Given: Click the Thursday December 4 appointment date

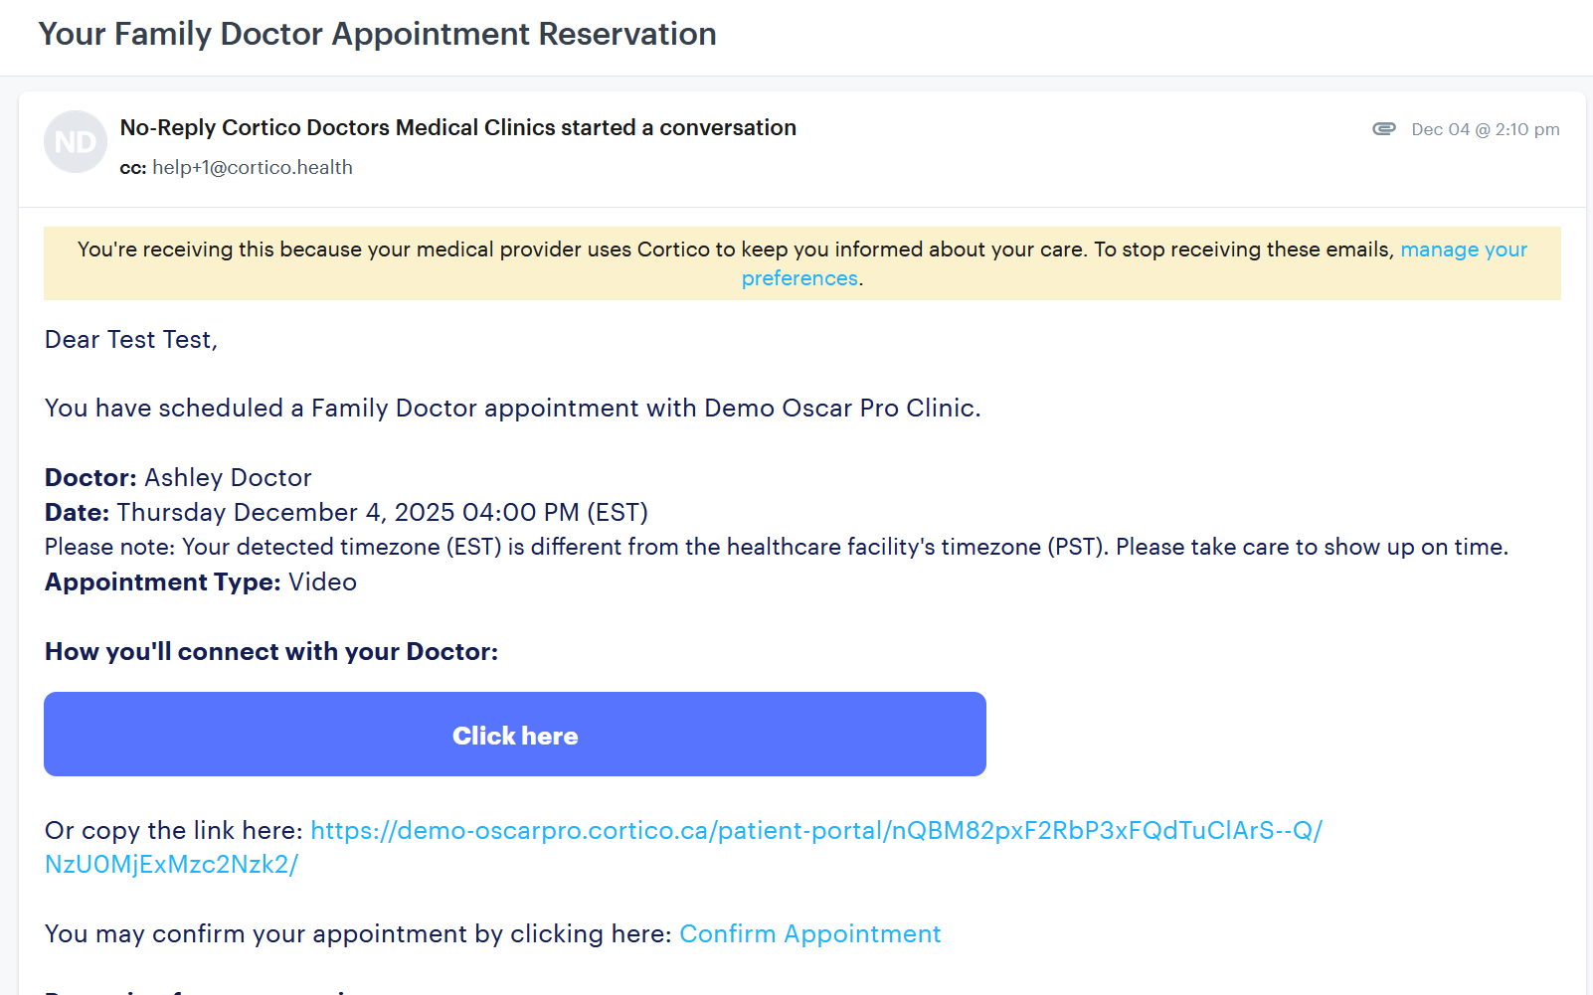Looking at the screenshot, I should point(382,513).
